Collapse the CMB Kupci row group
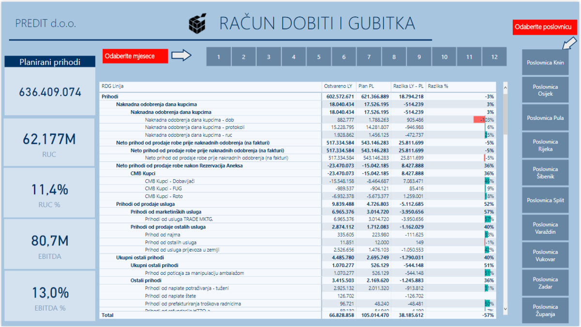The width and height of the screenshot is (581, 327). coord(144,173)
